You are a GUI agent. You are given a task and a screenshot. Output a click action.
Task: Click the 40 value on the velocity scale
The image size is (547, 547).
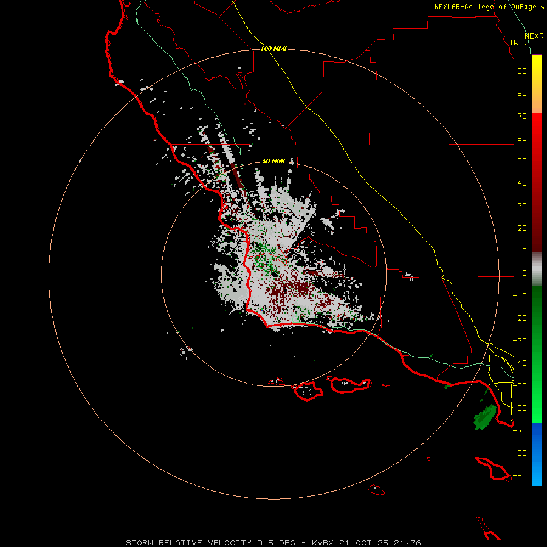[x=522, y=184]
